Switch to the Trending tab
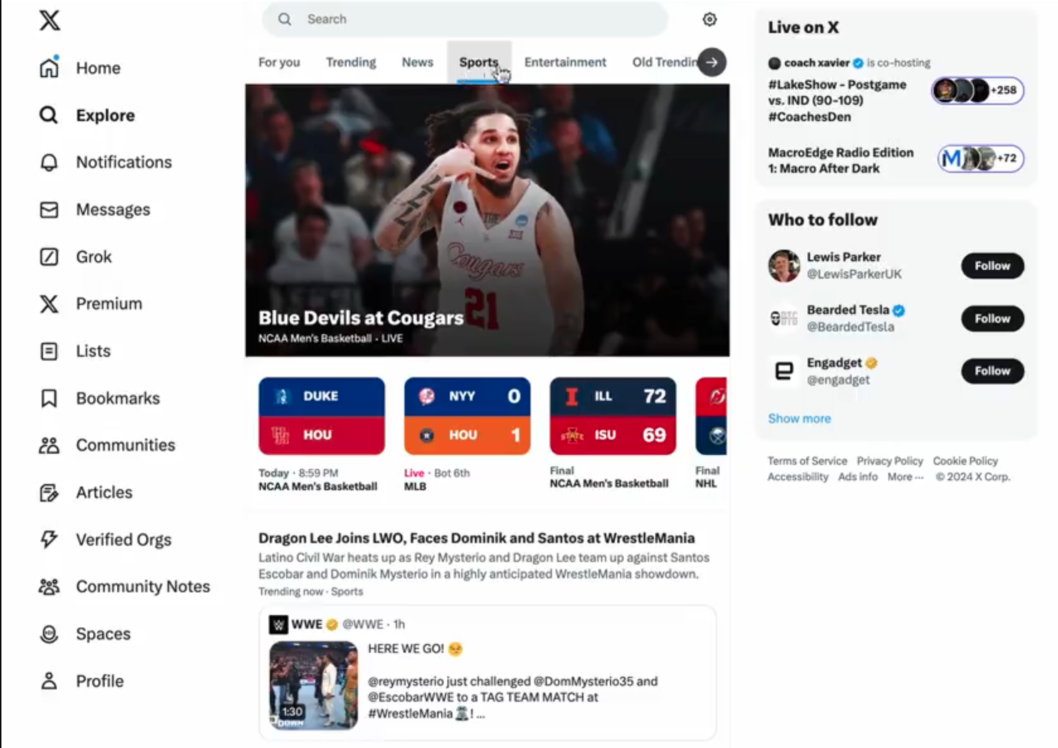Screen dimensions: 1058x748 point(351,62)
